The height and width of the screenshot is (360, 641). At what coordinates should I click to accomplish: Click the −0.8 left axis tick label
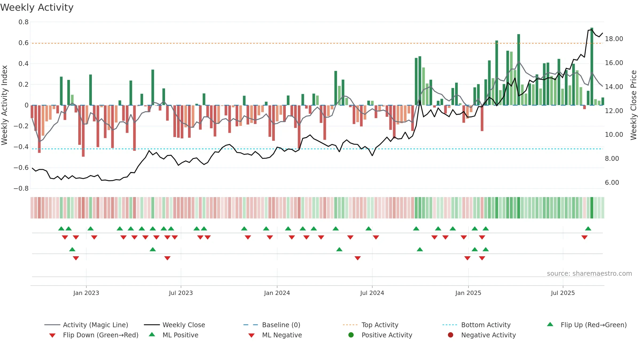coord(21,189)
